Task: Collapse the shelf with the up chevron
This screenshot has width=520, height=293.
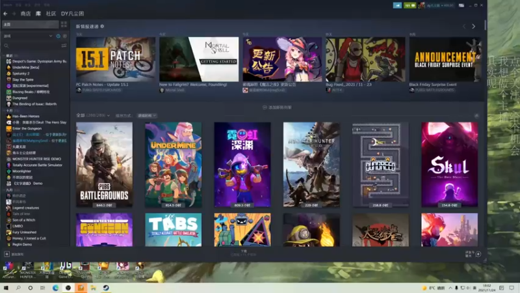Action: [x=476, y=116]
